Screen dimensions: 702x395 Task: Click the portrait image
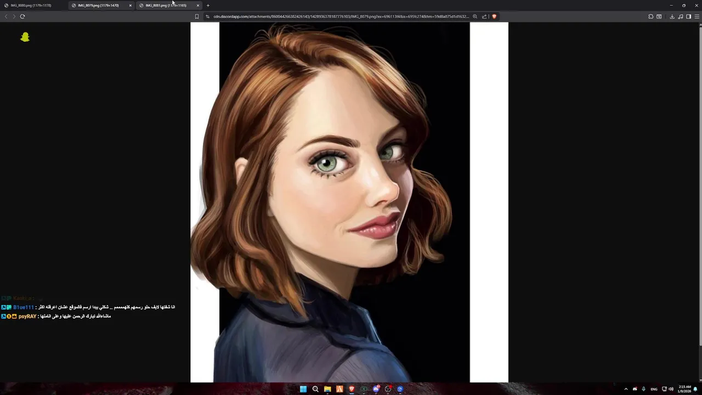[349, 202]
